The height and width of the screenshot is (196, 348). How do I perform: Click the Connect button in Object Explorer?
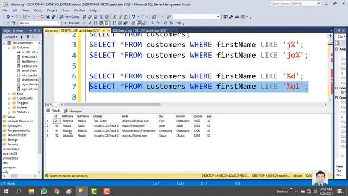pos(10,37)
